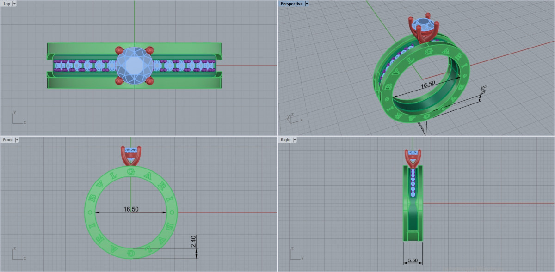
Task: Click the ZX axis icon in Front viewport
Action: click(x=18, y=254)
